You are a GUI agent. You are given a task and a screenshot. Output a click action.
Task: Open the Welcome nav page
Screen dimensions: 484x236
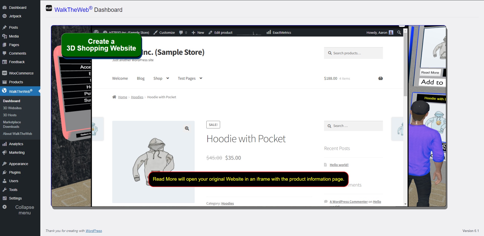pyautogui.click(x=120, y=78)
